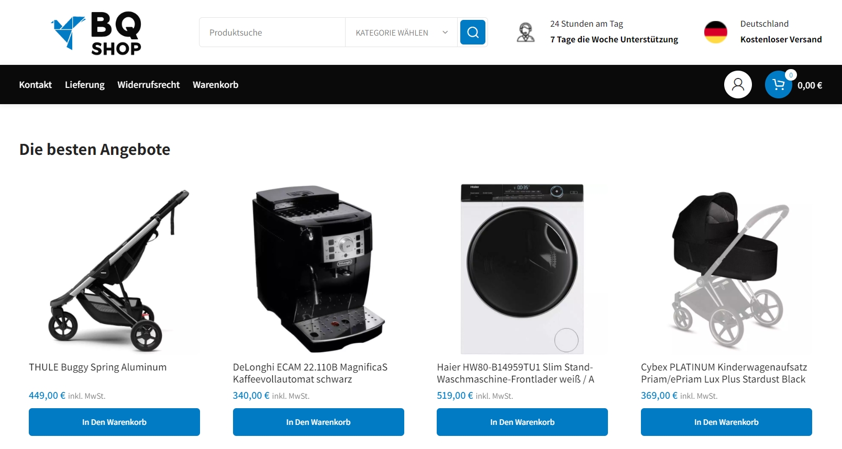
Task: Open the user account icon
Action: click(x=738, y=84)
